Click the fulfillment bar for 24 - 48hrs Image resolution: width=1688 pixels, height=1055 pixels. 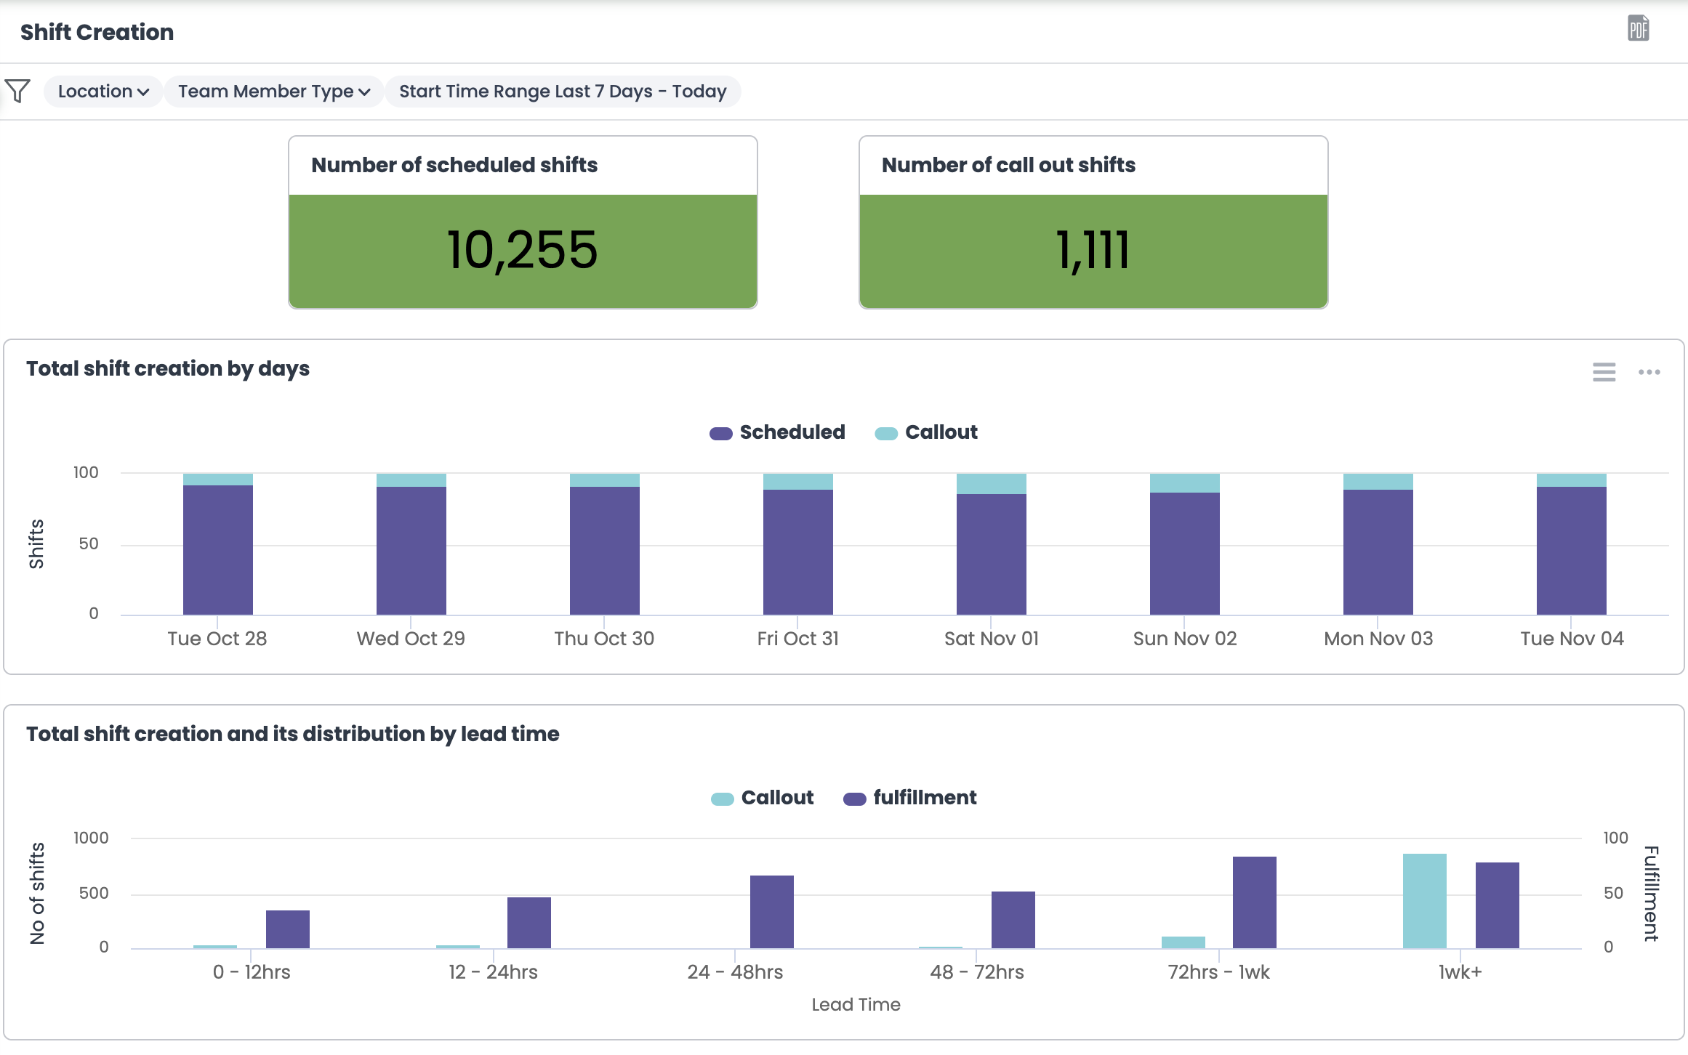[771, 912]
